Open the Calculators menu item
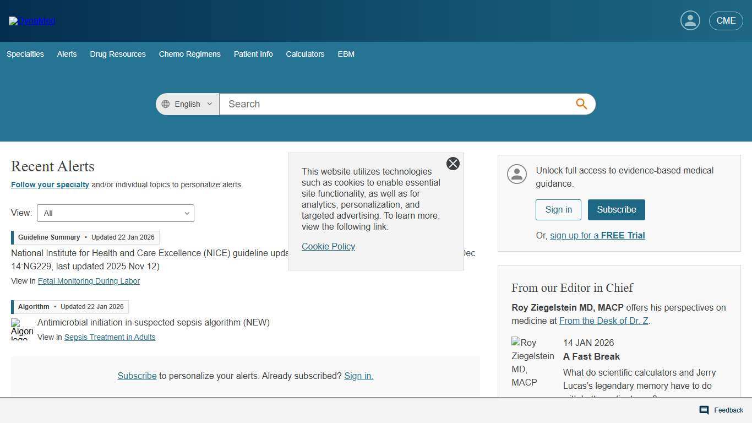Viewport: 752px width, 423px height. [x=305, y=54]
